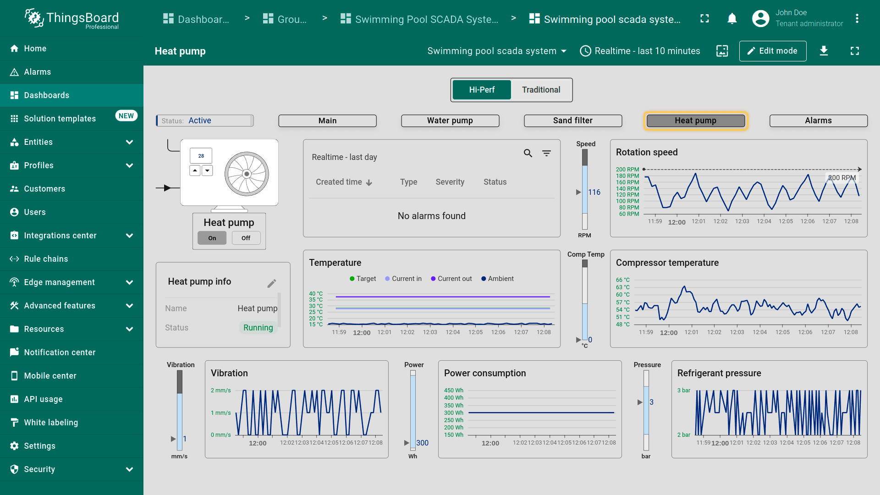Image resolution: width=880 pixels, height=495 pixels.
Task: Click the download dashboard icon
Action: click(x=824, y=51)
